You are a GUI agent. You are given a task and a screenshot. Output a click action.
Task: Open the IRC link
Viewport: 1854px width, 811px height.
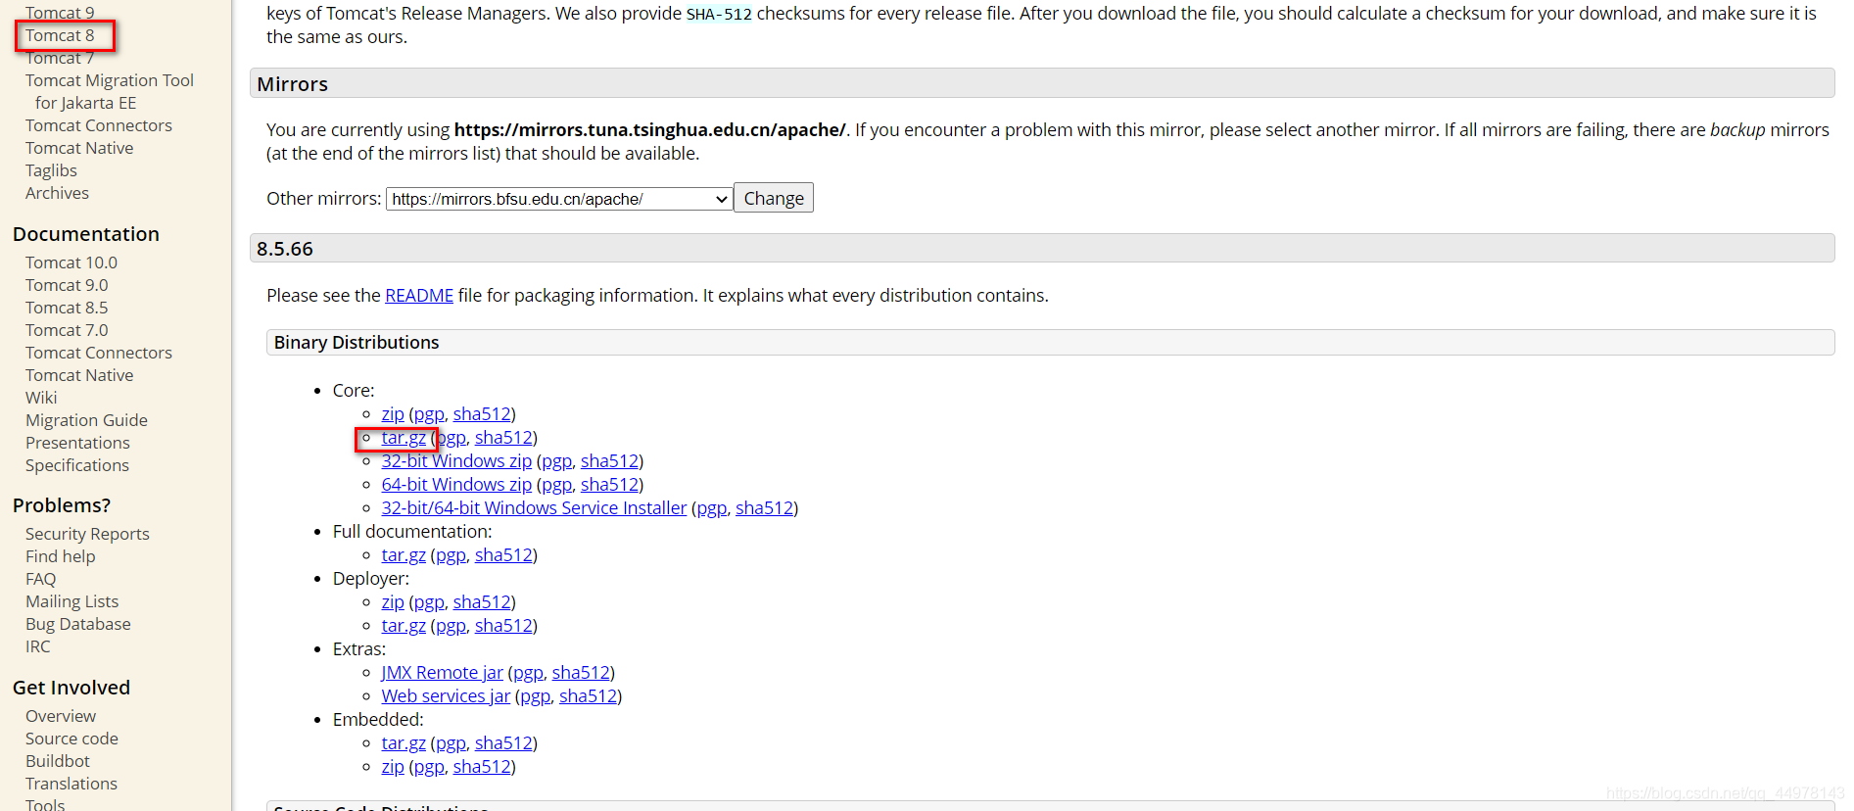38,646
